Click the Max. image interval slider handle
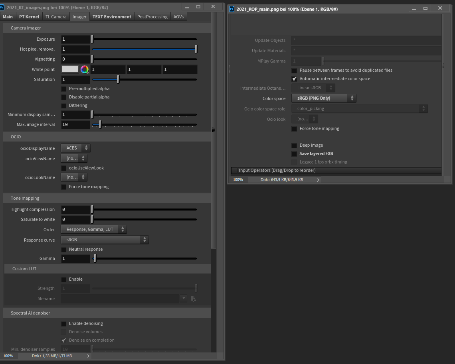The height and width of the screenshot is (364, 455). click(x=100, y=125)
